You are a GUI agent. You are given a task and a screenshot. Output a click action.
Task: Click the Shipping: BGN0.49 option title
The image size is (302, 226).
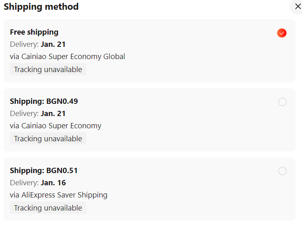pos(44,101)
